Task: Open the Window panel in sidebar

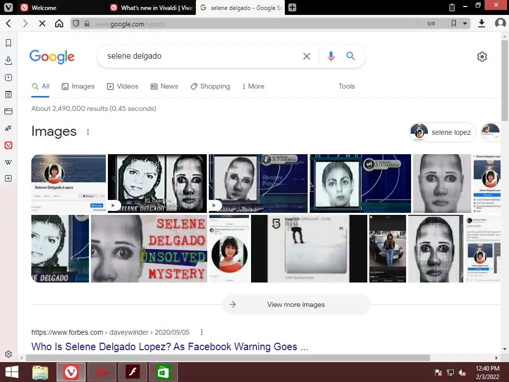Action: pyautogui.click(x=8, y=111)
